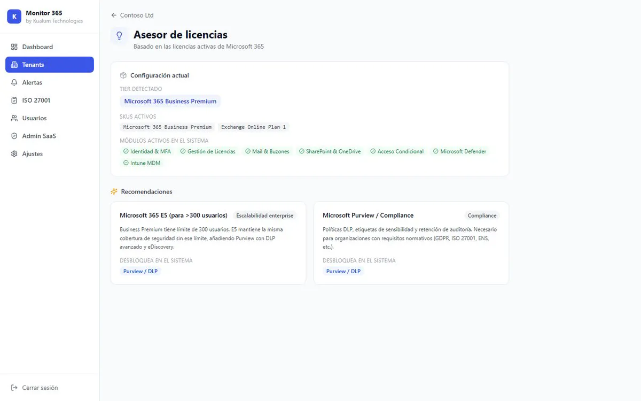This screenshot has width=641, height=401.
Task: Click the ISO 27001 clipboard icon
Action: pyautogui.click(x=14, y=101)
